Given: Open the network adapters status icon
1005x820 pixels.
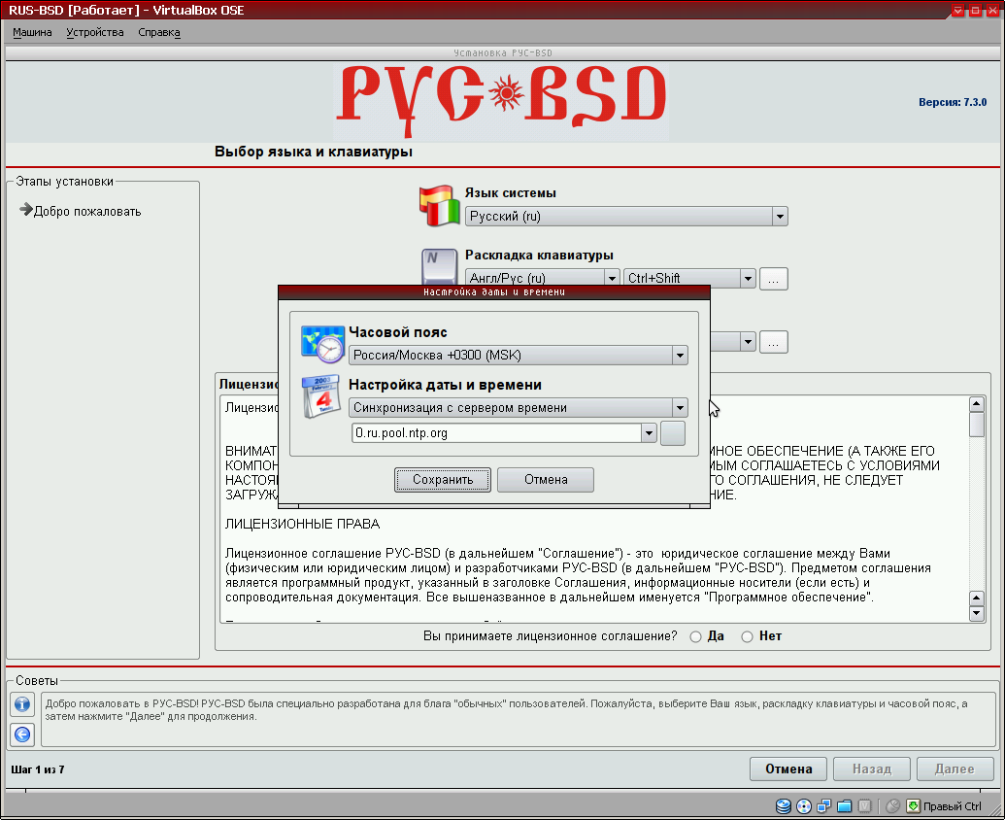Looking at the screenshot, I should [x=823, y=805].
